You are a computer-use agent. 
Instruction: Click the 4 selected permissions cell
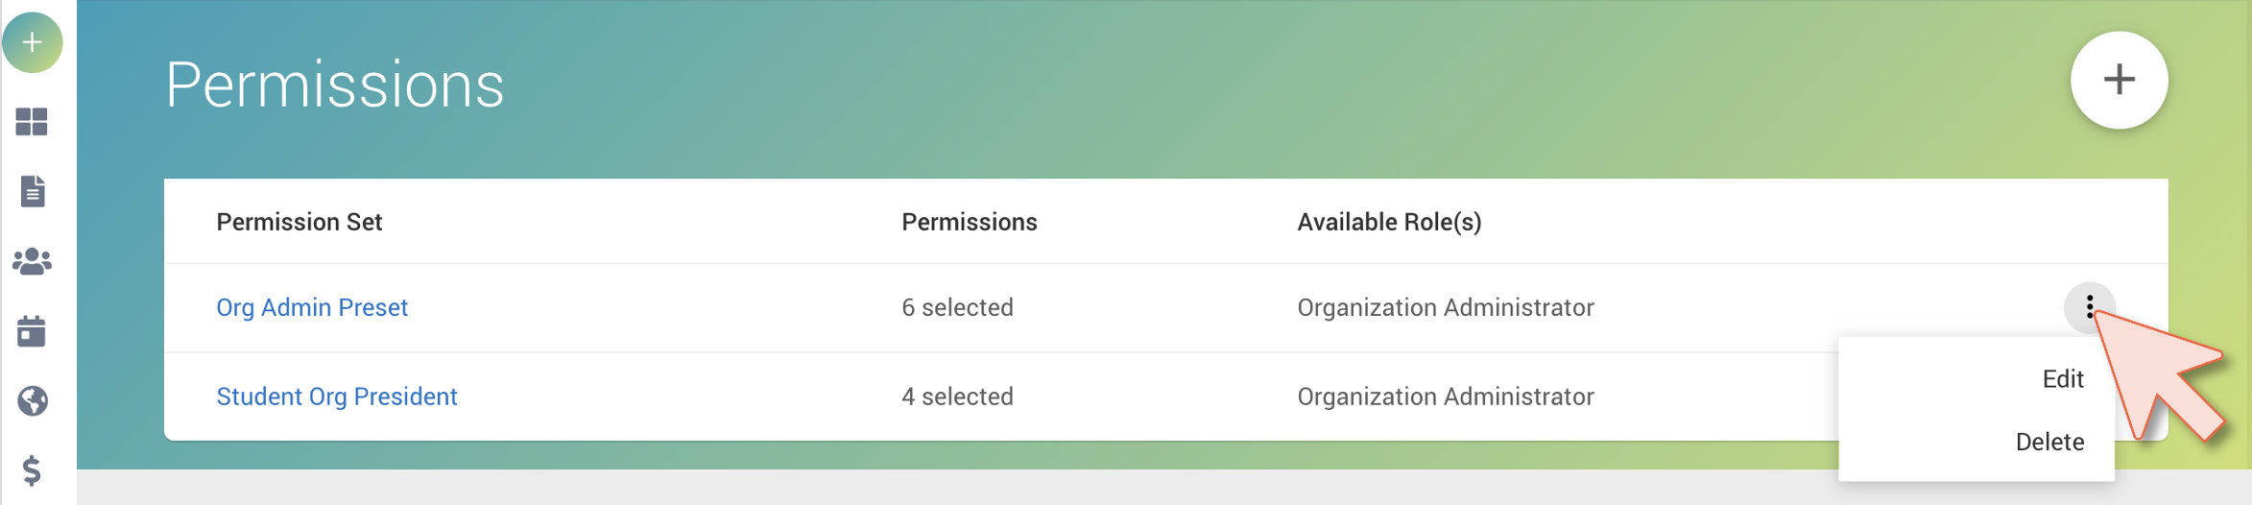[x=957, y=397]
